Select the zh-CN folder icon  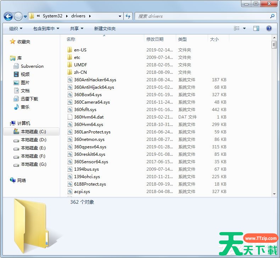[x=69, y=72]
